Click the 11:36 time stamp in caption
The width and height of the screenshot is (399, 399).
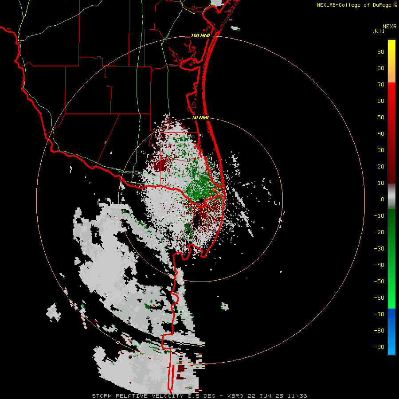point(297,396)
